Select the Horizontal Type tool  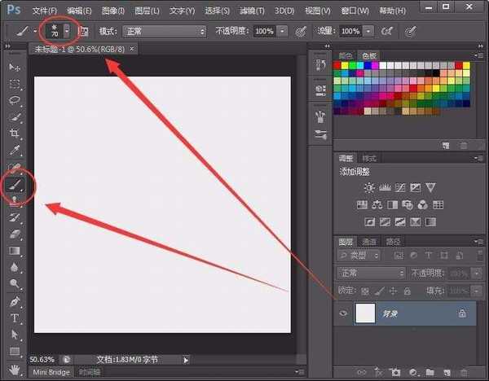click(x=15, y=318)
